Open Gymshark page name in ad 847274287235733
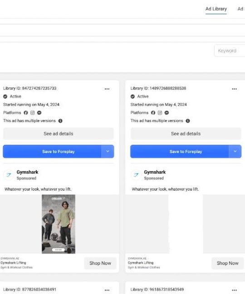 pos(27,172)
